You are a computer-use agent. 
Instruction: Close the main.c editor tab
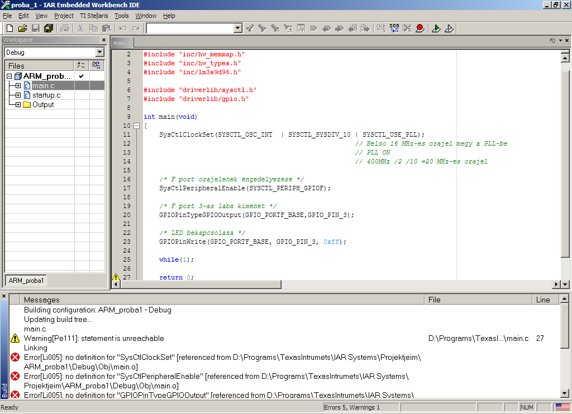click(x=567, y=41)
